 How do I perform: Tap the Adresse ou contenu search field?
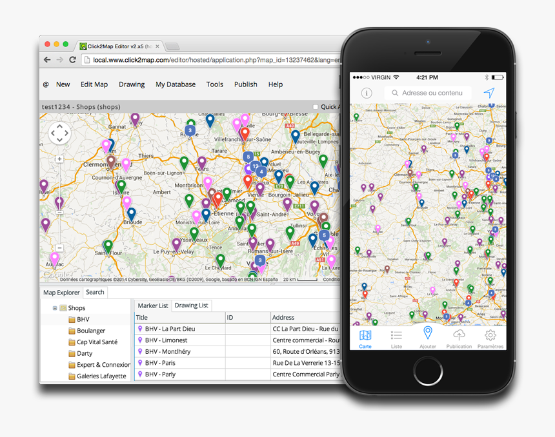[x=428, y=93]
